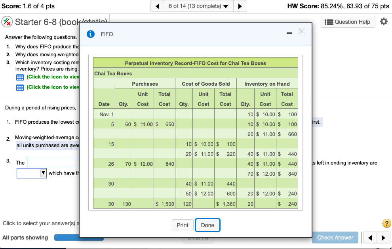
Task: Click the next question arrow at the top
Action: pyautogui.click(x=240, y=6)
